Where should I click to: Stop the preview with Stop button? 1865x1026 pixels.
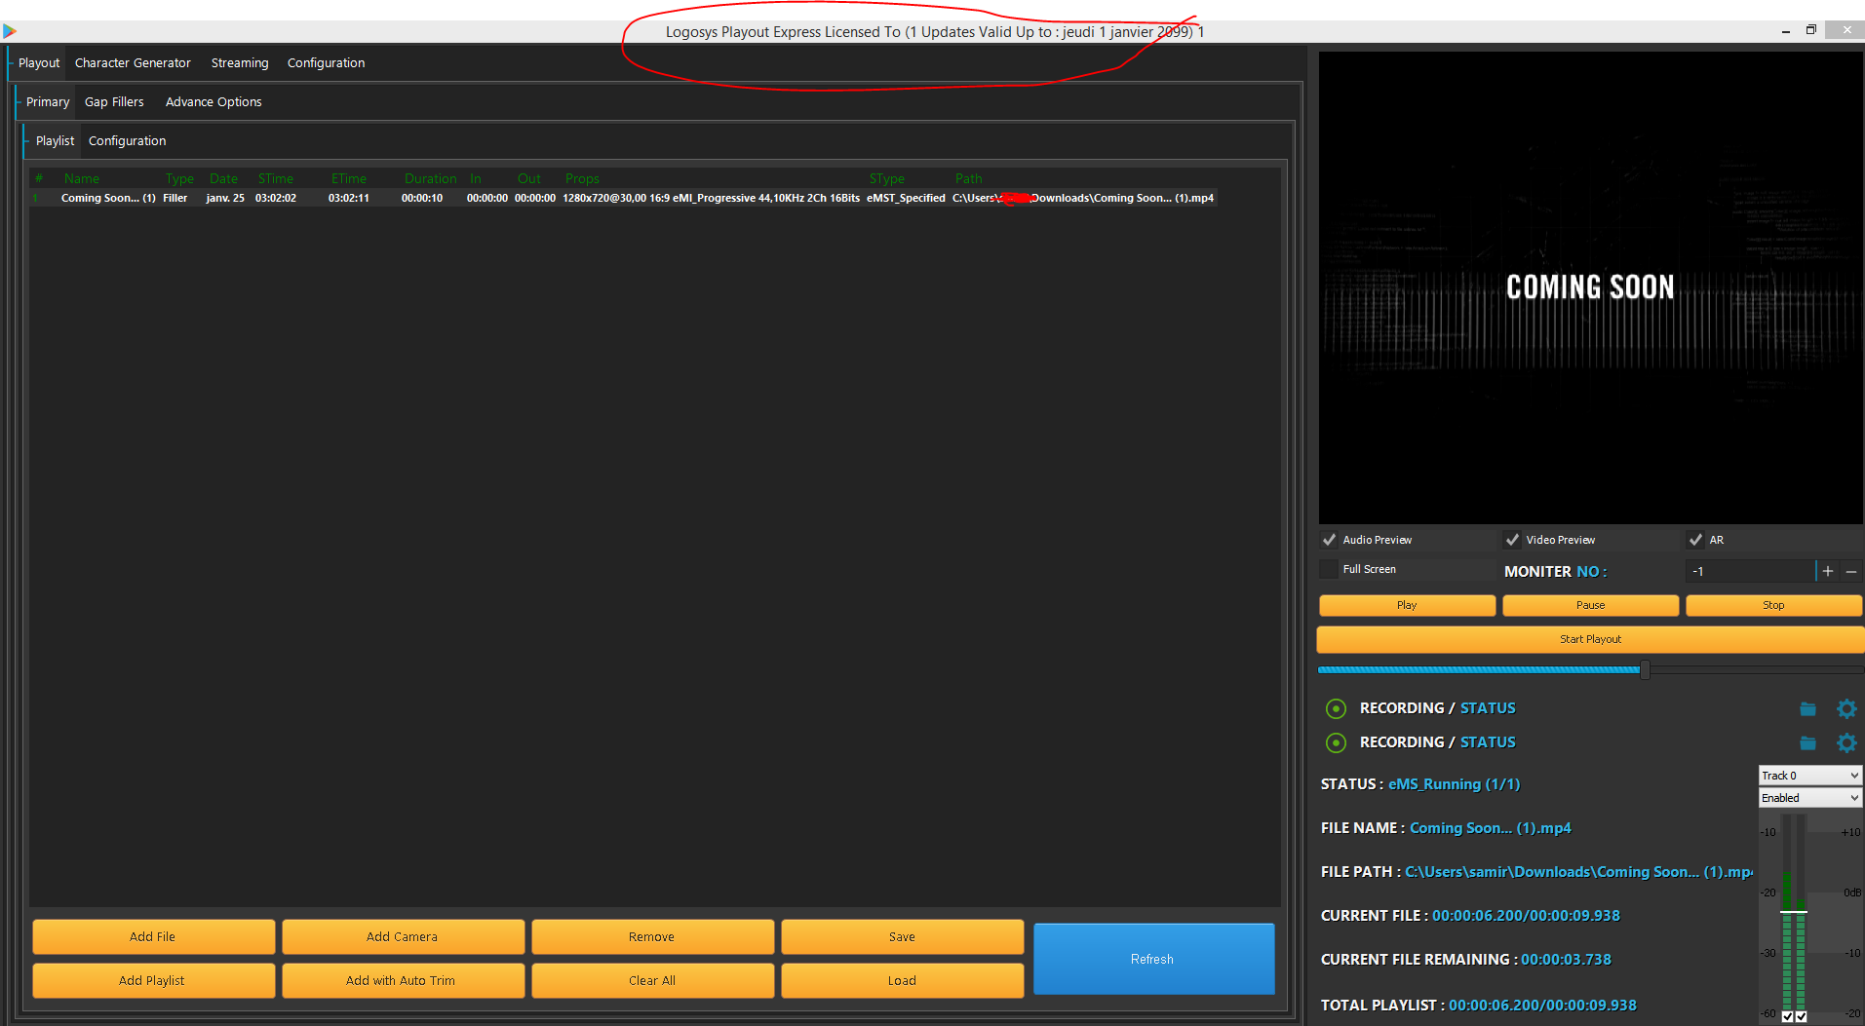(x=1773, y=605)
